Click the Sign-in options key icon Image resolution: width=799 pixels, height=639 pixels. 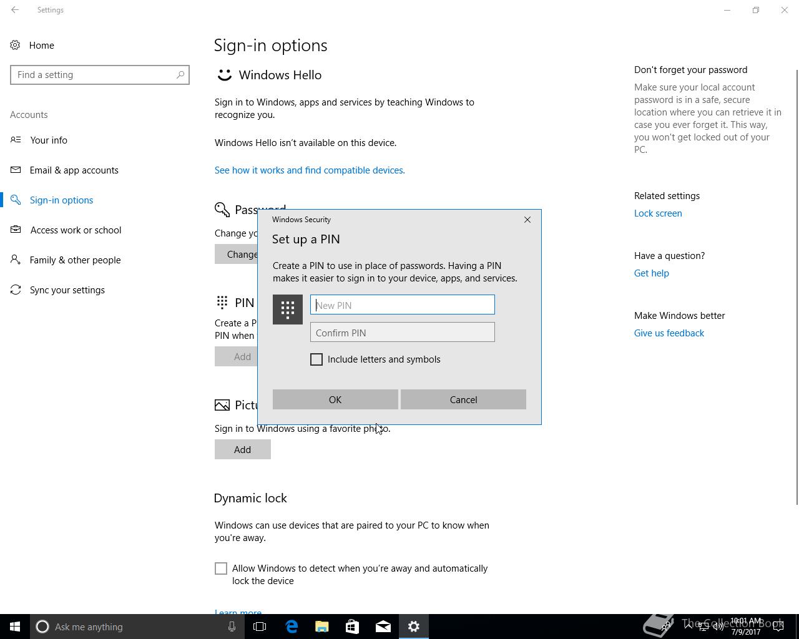(16, 200)
